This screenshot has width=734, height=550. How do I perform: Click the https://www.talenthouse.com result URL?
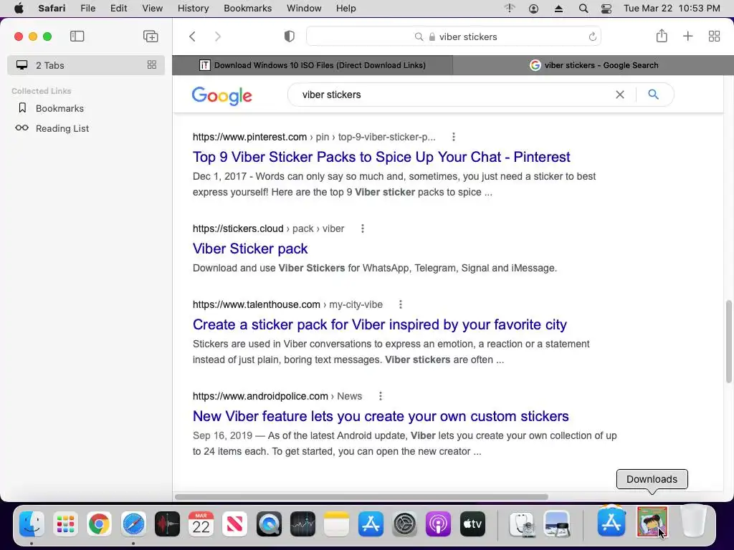pyautogui.click(x=257, y=304)
